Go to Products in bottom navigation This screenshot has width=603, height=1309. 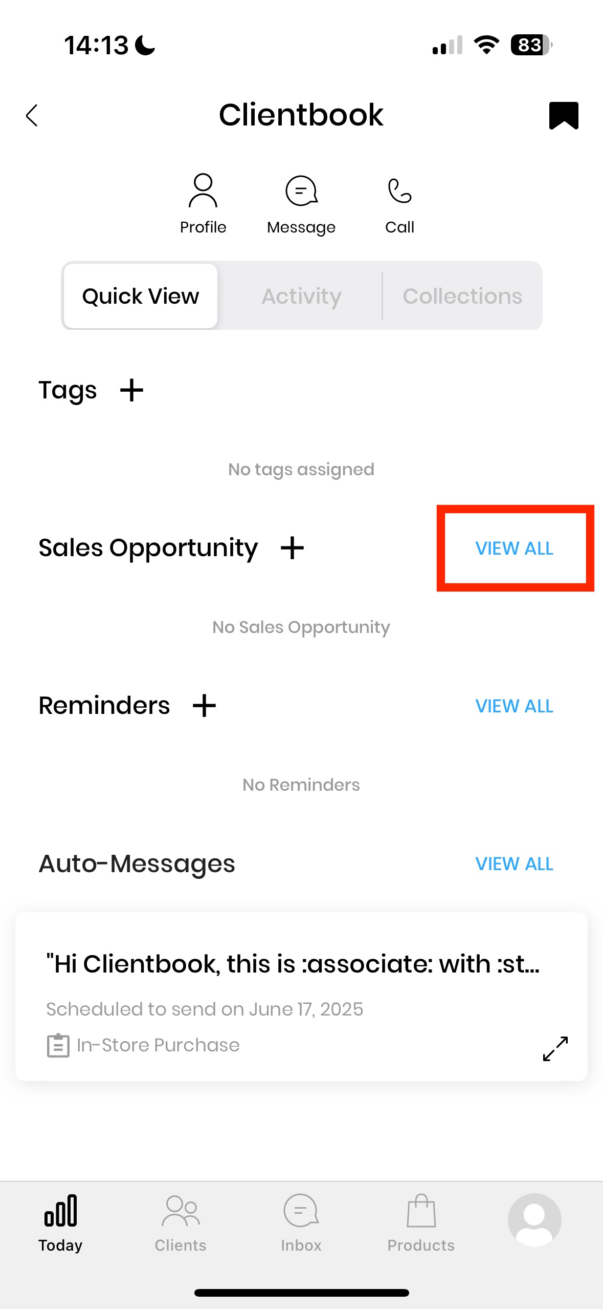[x=421, y=1223]
